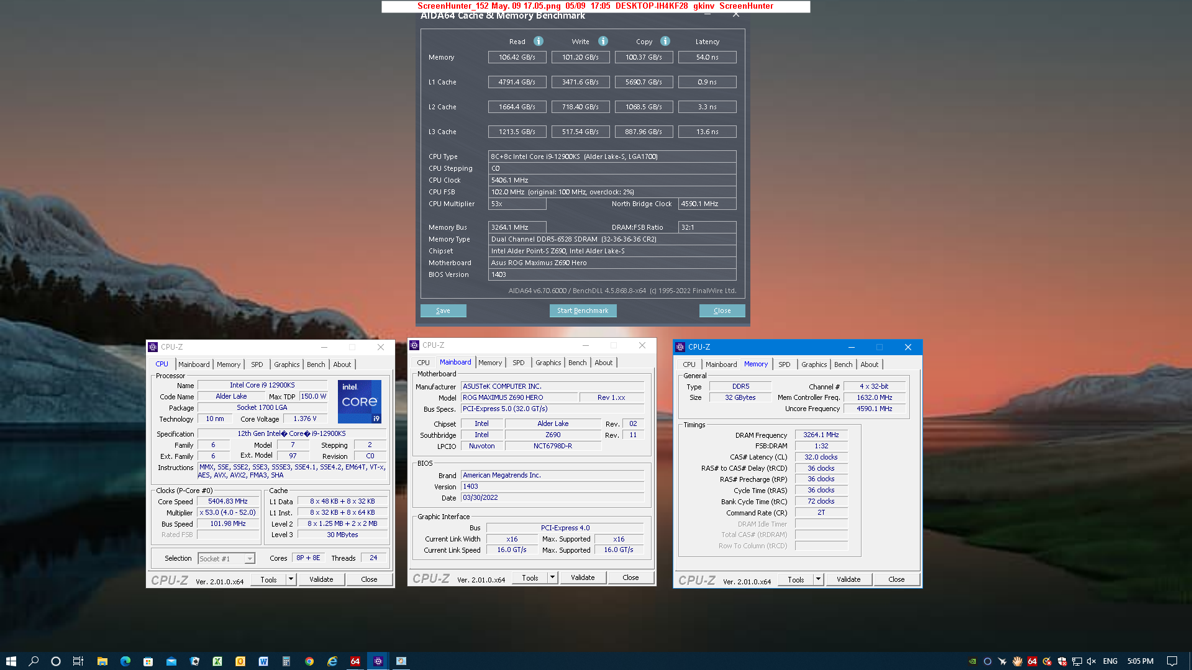Screen dimensions: 1192x670
Task: Launch Outlook from the taskbar
Action: [x=240, y=661]
